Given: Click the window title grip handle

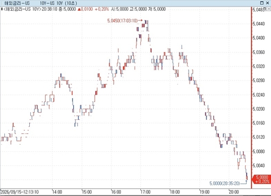Looking at the screenshot, I should point(2,3).
